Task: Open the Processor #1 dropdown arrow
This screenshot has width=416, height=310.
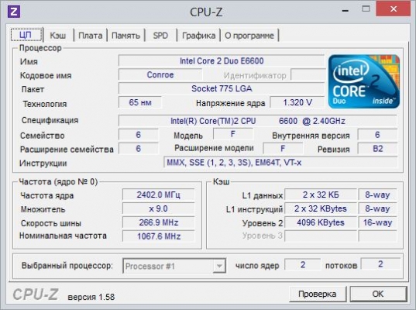Action: 219,266
